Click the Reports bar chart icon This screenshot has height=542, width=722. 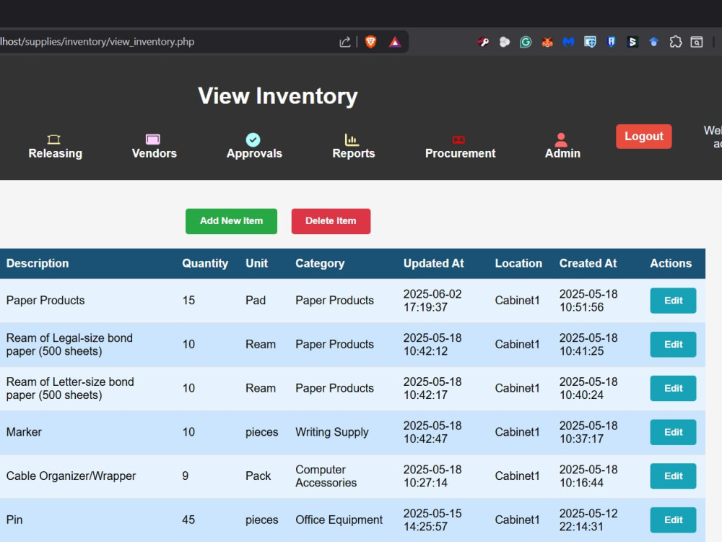tap(352, 139)
